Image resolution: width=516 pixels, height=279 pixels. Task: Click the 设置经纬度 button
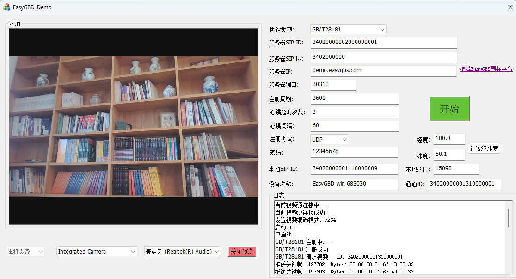[484, 149]
